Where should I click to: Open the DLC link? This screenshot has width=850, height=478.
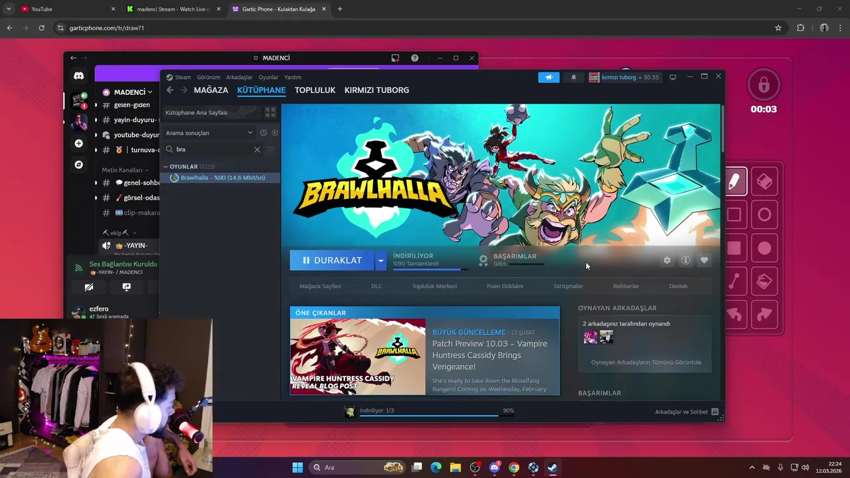(377, 286)
